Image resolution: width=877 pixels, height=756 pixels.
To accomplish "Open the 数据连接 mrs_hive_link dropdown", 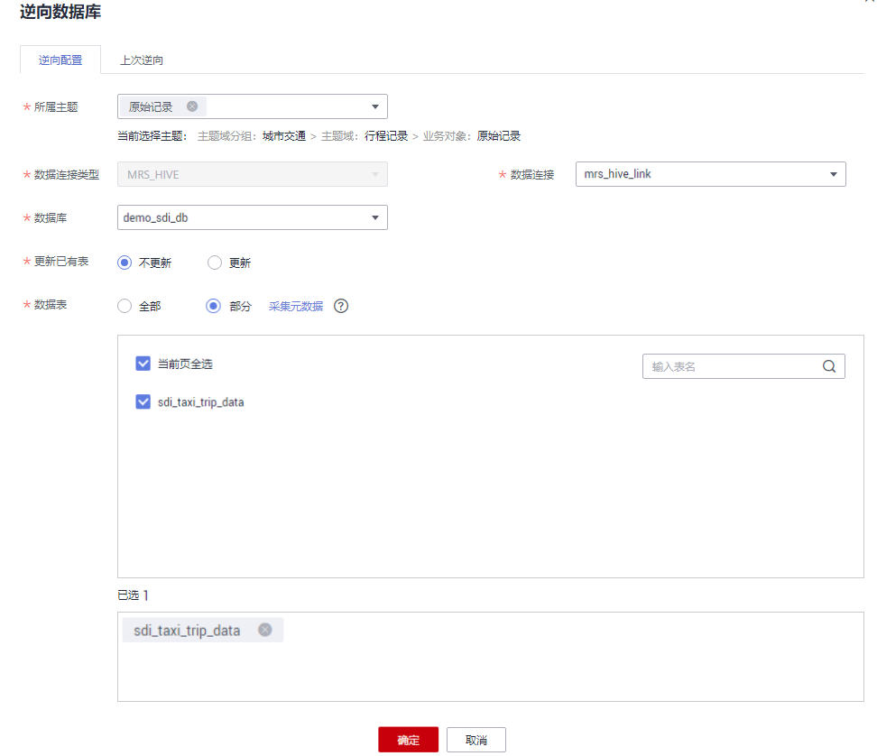I will click(x=833, y=174).
